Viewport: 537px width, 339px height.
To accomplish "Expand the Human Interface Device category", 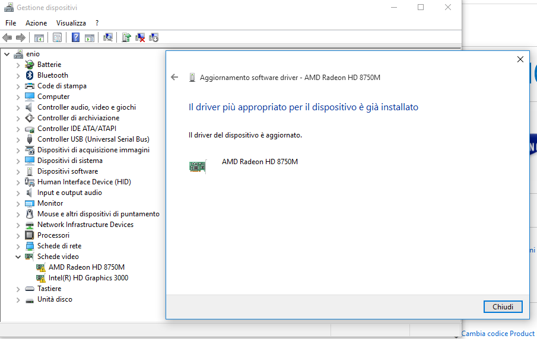I will (x=18, y=183).
